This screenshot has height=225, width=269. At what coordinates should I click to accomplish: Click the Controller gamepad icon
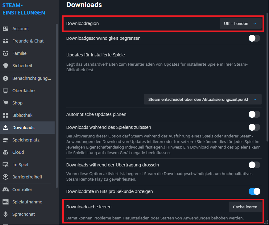6,190
